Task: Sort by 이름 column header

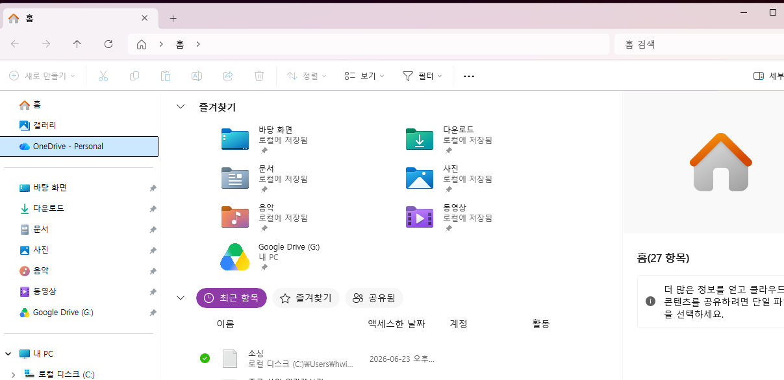Action: [225, 324]
